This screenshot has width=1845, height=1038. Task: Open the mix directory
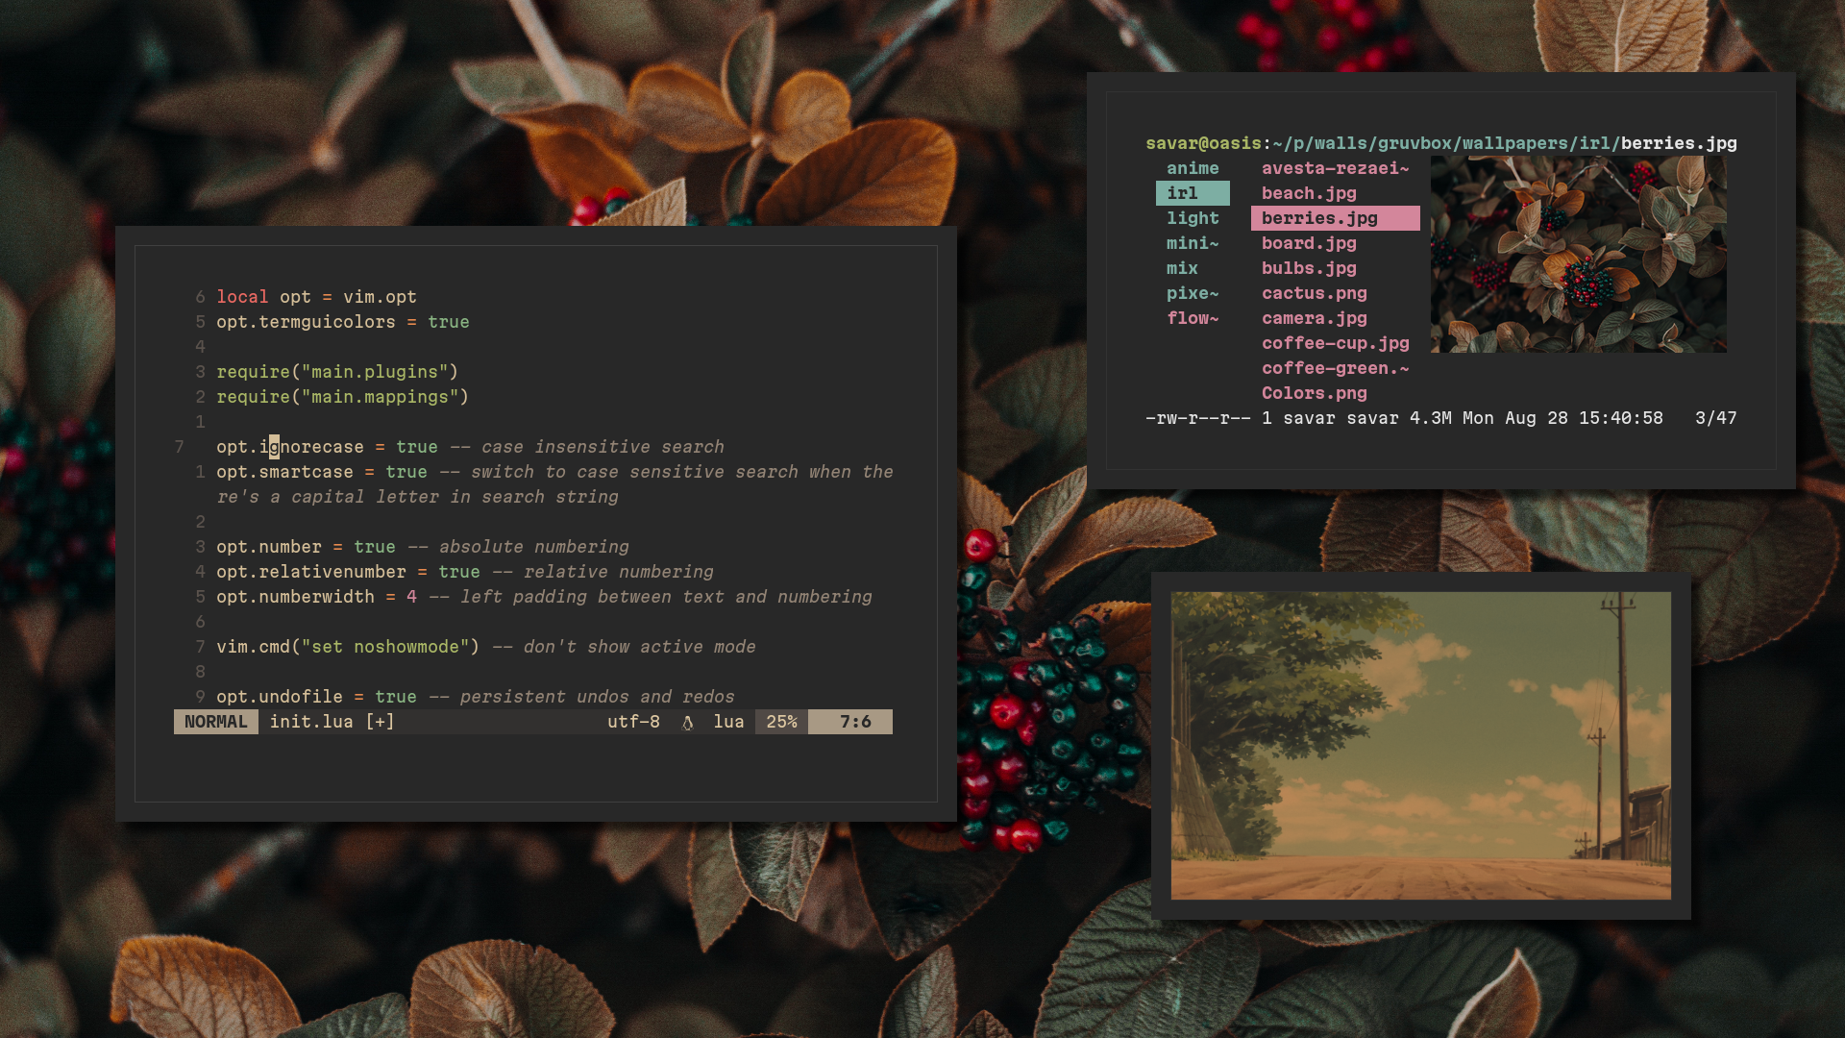coord(1182,268)
